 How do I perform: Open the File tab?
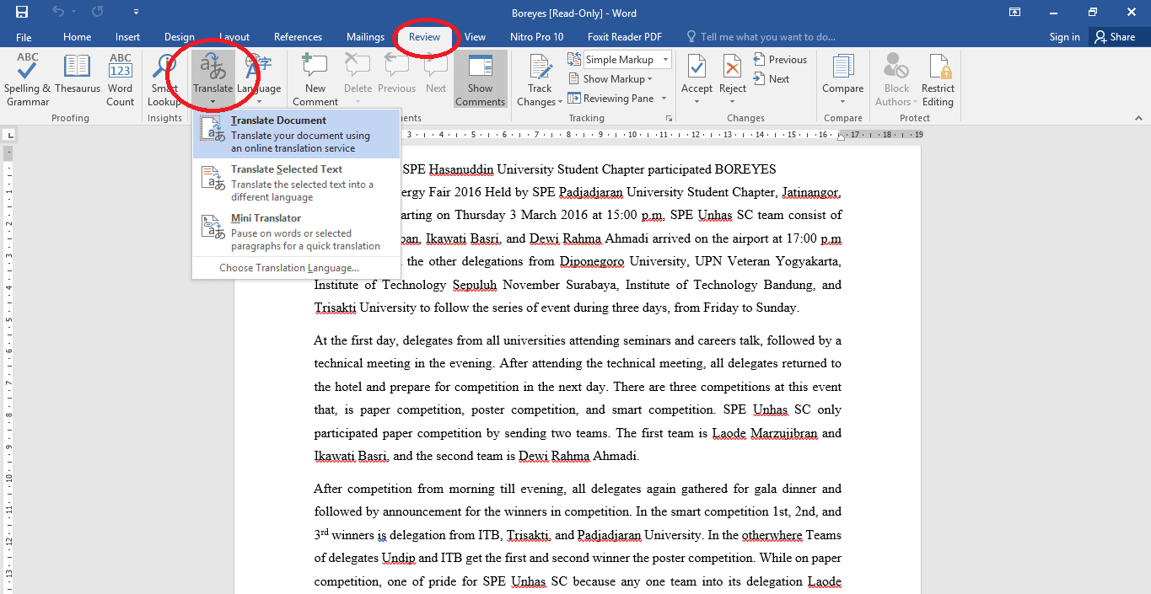pos(24,37)
